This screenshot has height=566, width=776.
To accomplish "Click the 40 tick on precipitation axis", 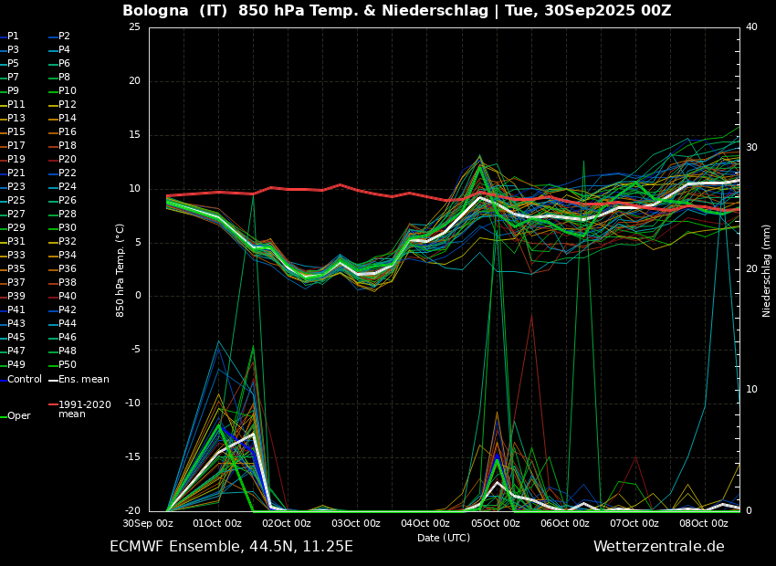I will tap(751, 27).
